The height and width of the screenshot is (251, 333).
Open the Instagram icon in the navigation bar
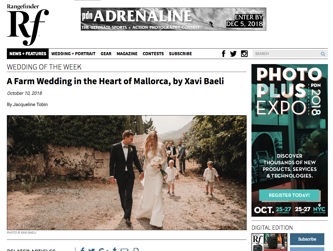(244, 54)
